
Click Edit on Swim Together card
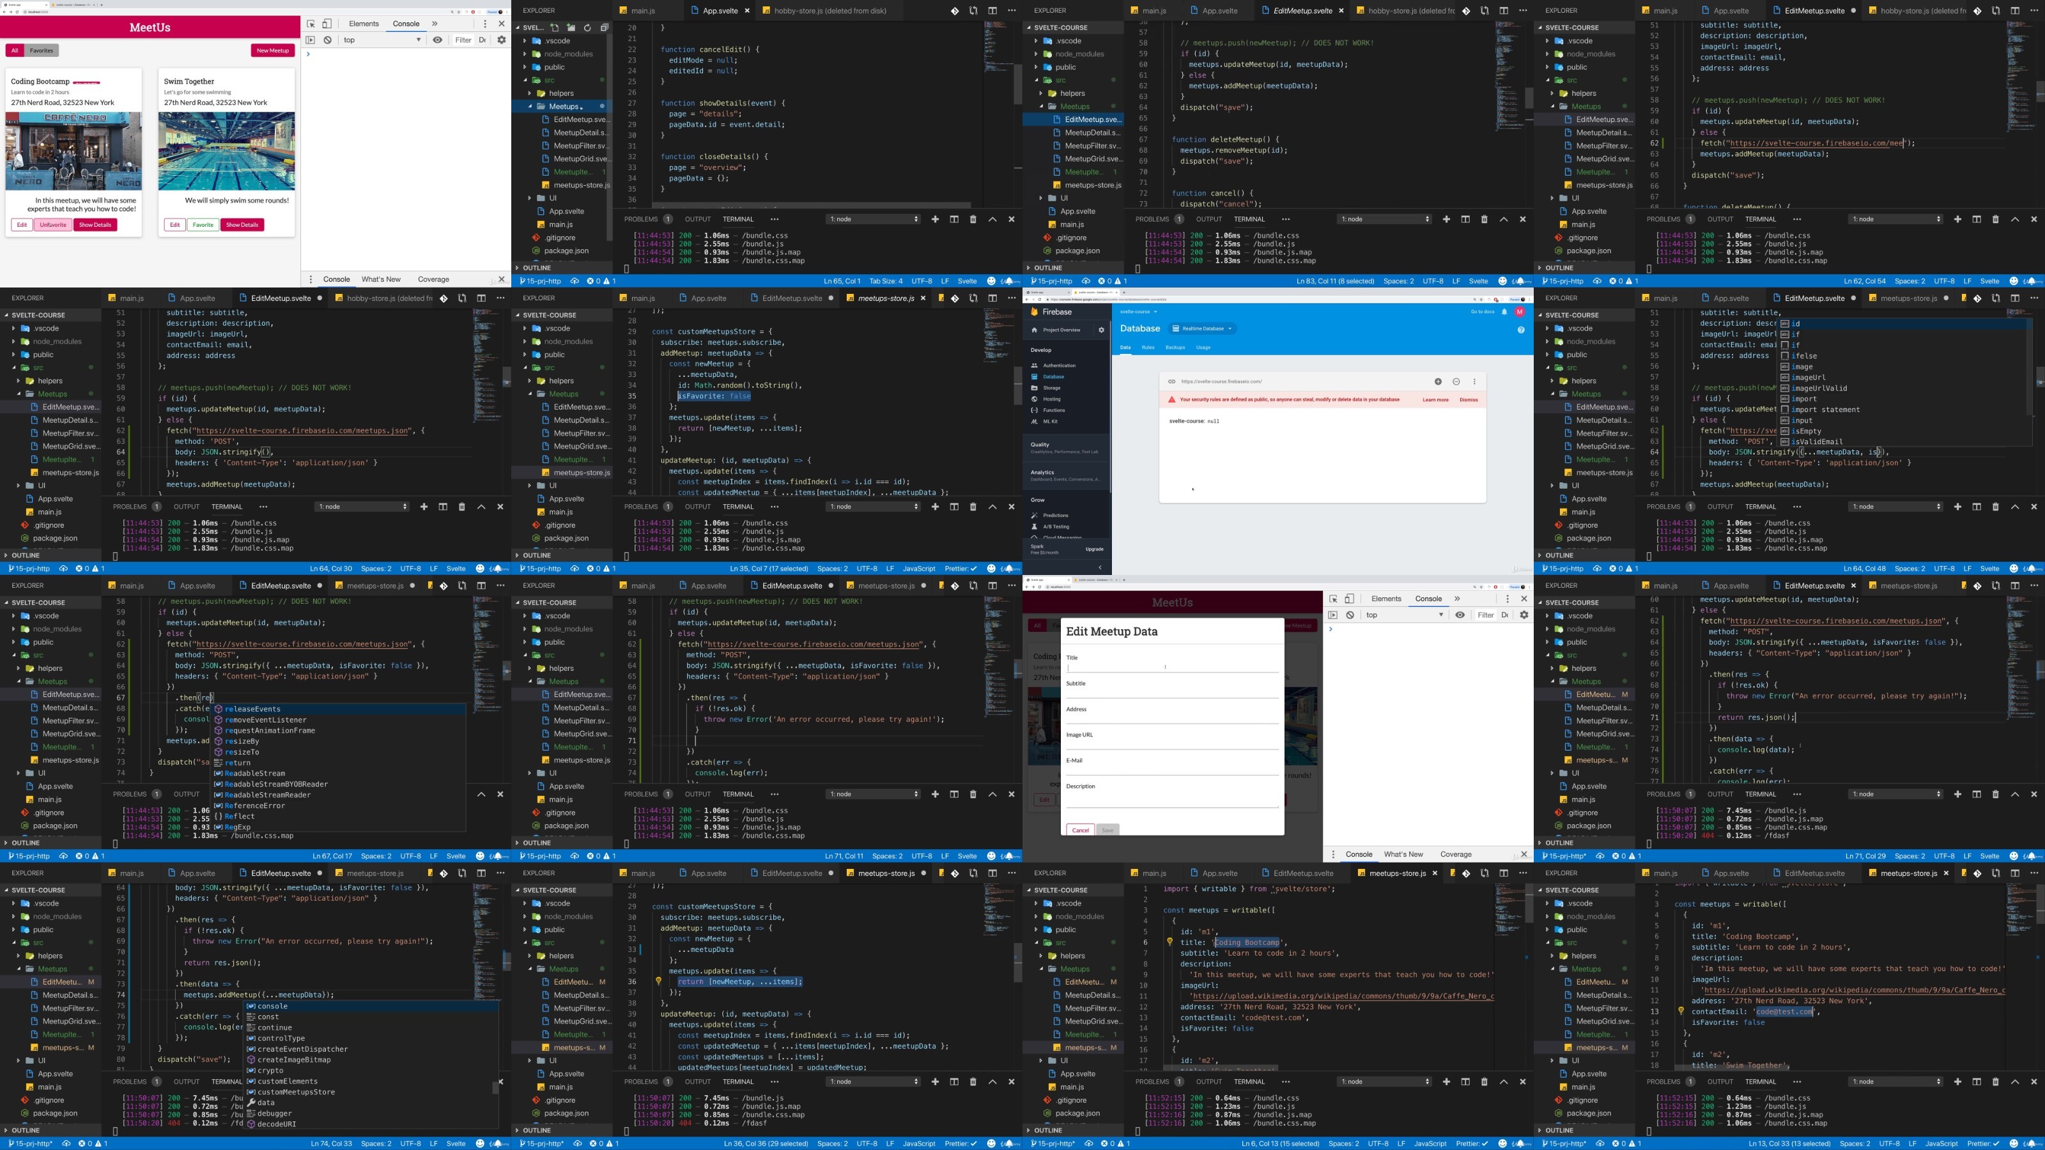(x=174, y=225)
